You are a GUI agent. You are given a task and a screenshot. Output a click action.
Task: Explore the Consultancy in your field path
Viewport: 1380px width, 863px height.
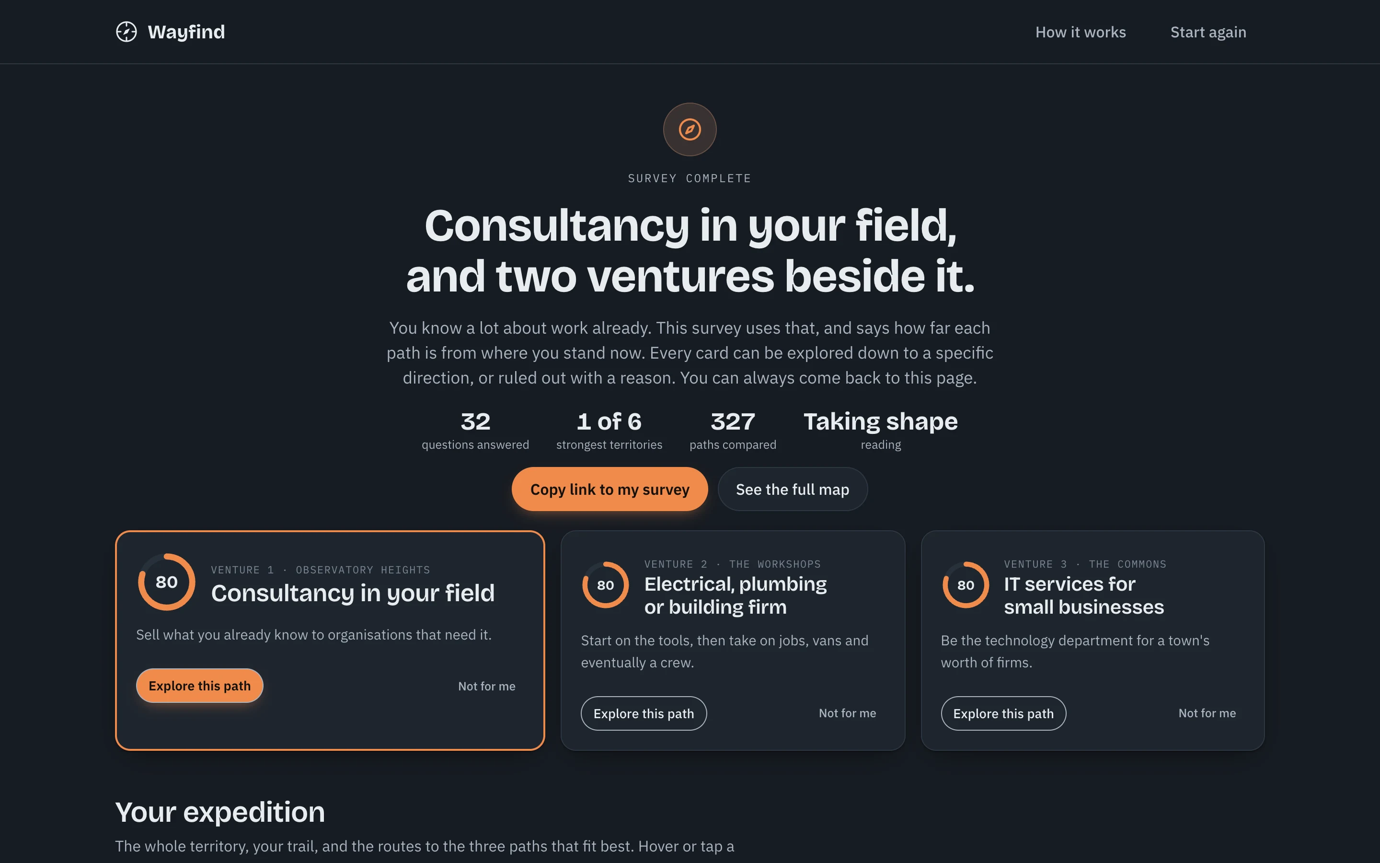[200, 686]
